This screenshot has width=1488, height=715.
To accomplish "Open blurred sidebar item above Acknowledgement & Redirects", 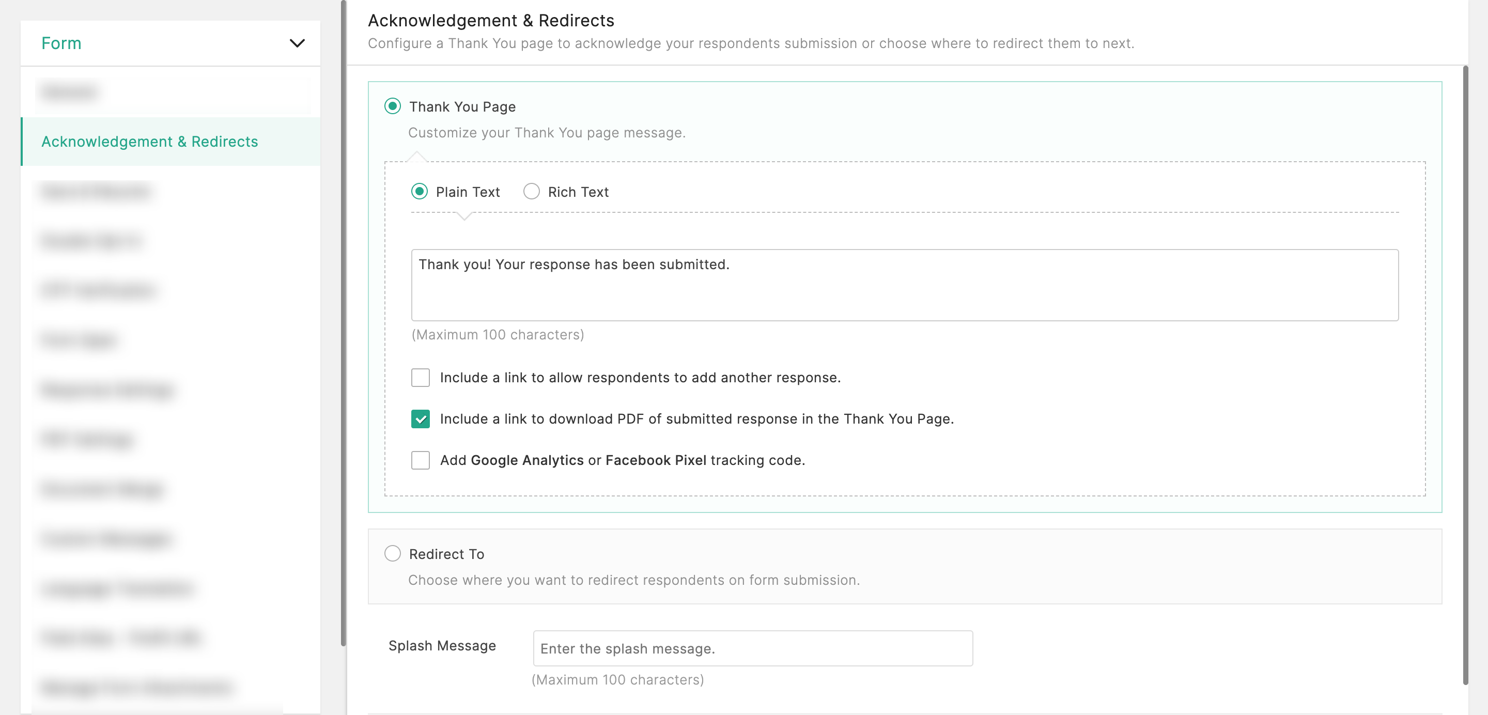I will point(69,92).
